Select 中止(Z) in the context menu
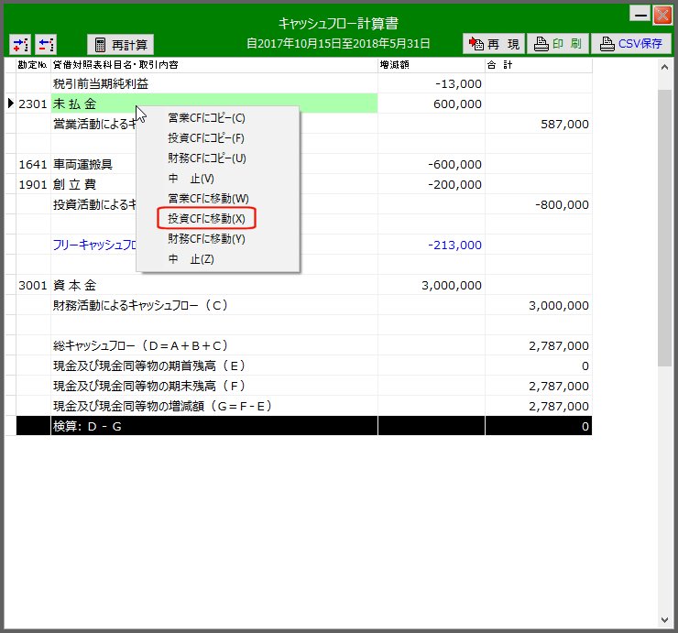The image size is (678, 633). click(191, 259)
